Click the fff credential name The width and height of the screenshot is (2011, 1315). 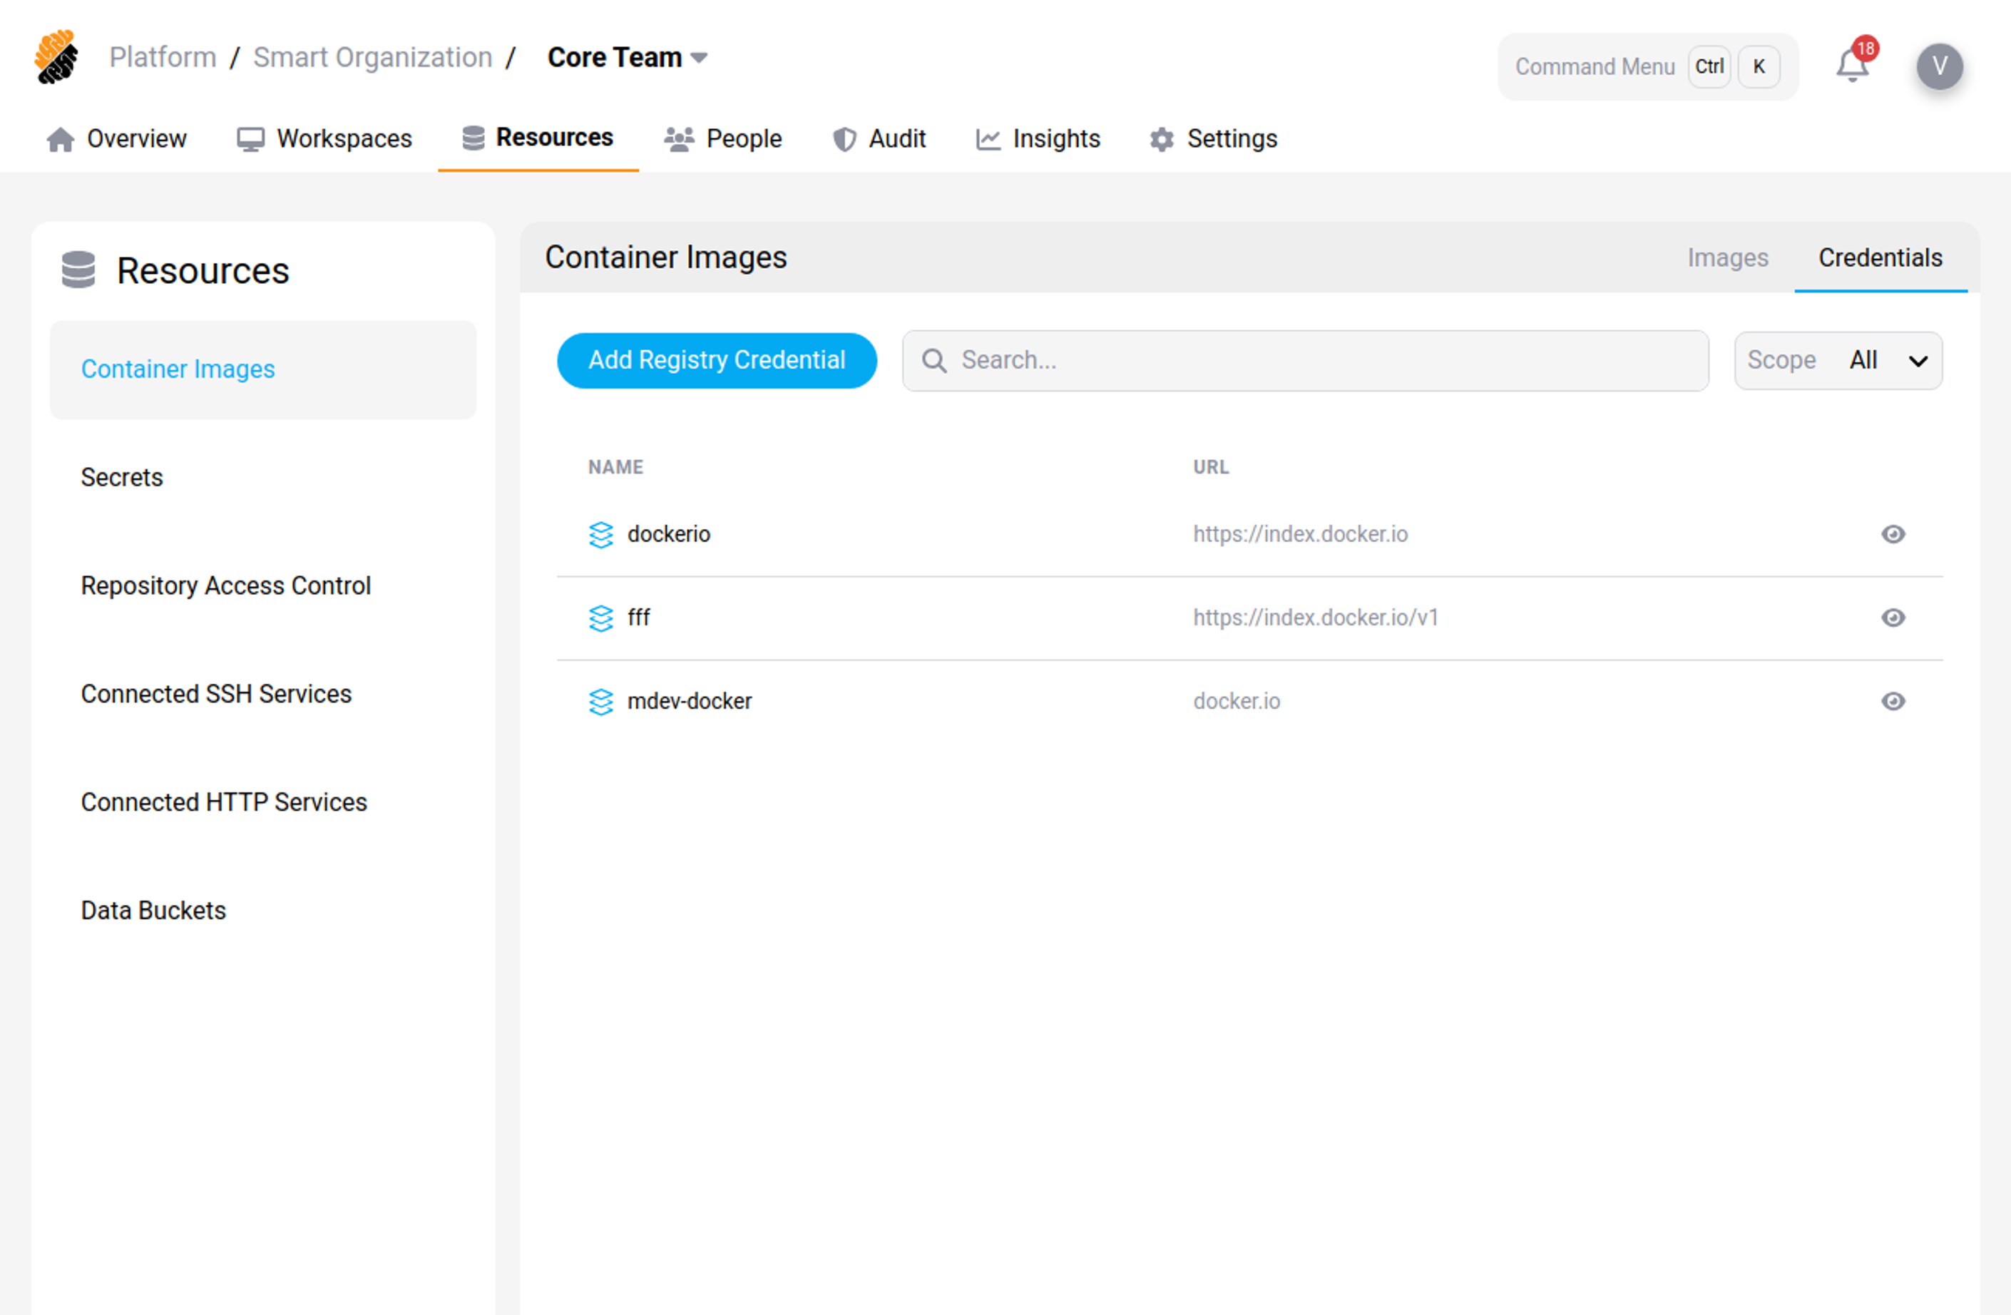click(638, 618)
